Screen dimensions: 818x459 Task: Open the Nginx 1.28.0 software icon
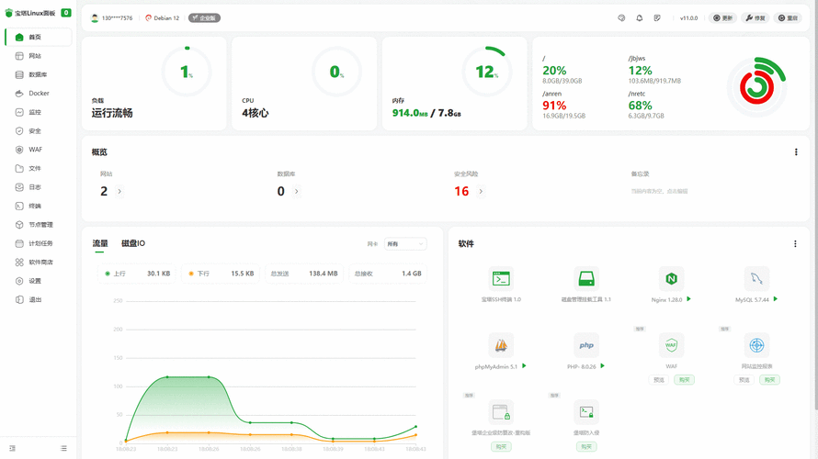tap(672, 279)
